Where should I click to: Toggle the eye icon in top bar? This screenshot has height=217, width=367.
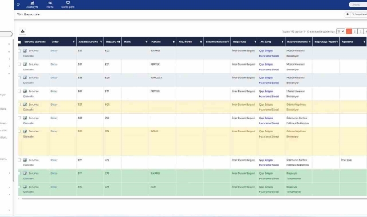[x=18, y=5]
